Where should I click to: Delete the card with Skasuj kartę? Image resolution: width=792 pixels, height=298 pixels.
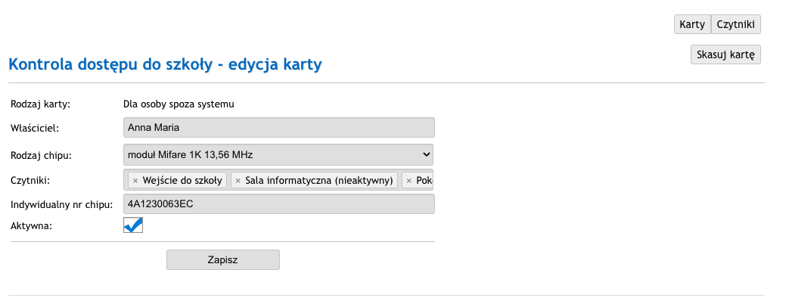point(725,54)
